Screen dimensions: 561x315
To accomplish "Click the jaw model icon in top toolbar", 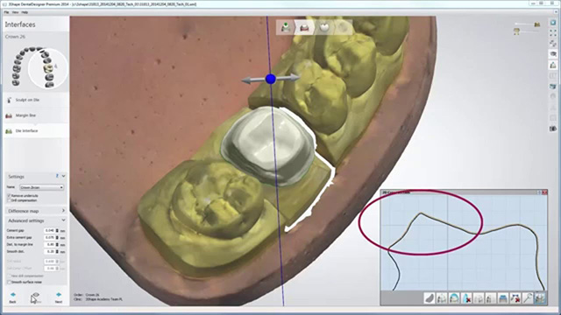I will click(305, 27).
